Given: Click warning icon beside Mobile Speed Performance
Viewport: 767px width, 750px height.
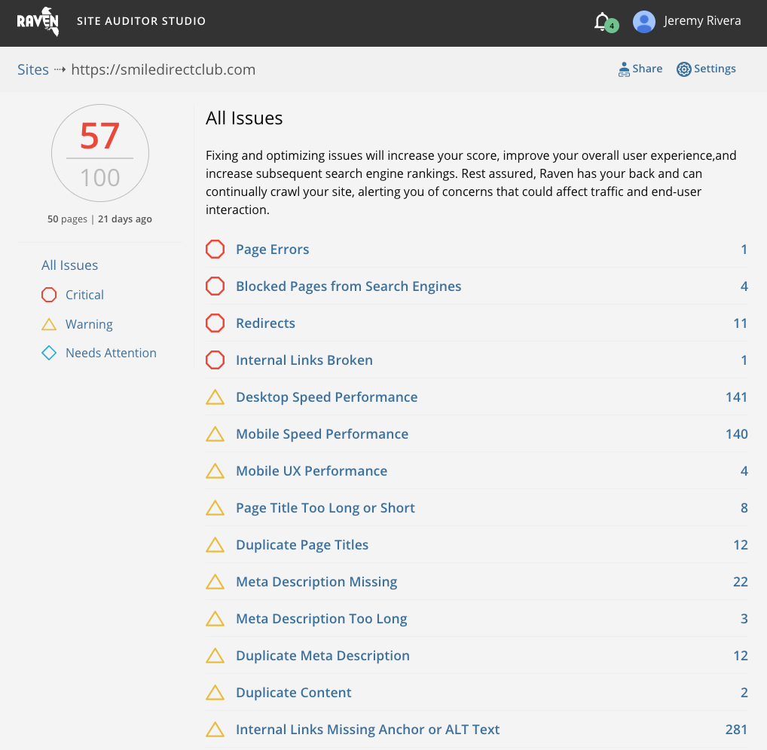Looking at the screenshot, I should [x=215, y=434].
